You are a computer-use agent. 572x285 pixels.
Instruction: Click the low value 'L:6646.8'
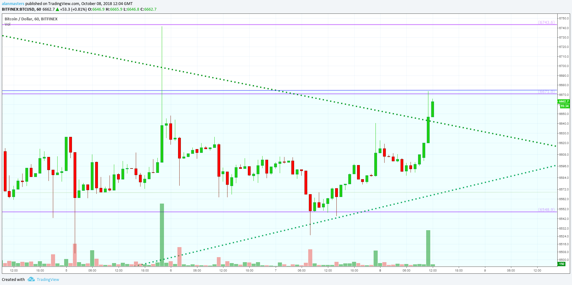coord(131,9)
